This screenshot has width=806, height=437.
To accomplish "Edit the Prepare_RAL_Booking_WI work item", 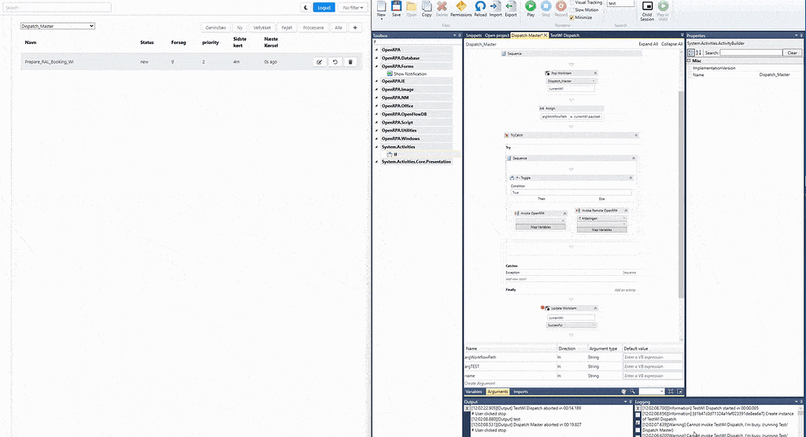I will 320,61.
